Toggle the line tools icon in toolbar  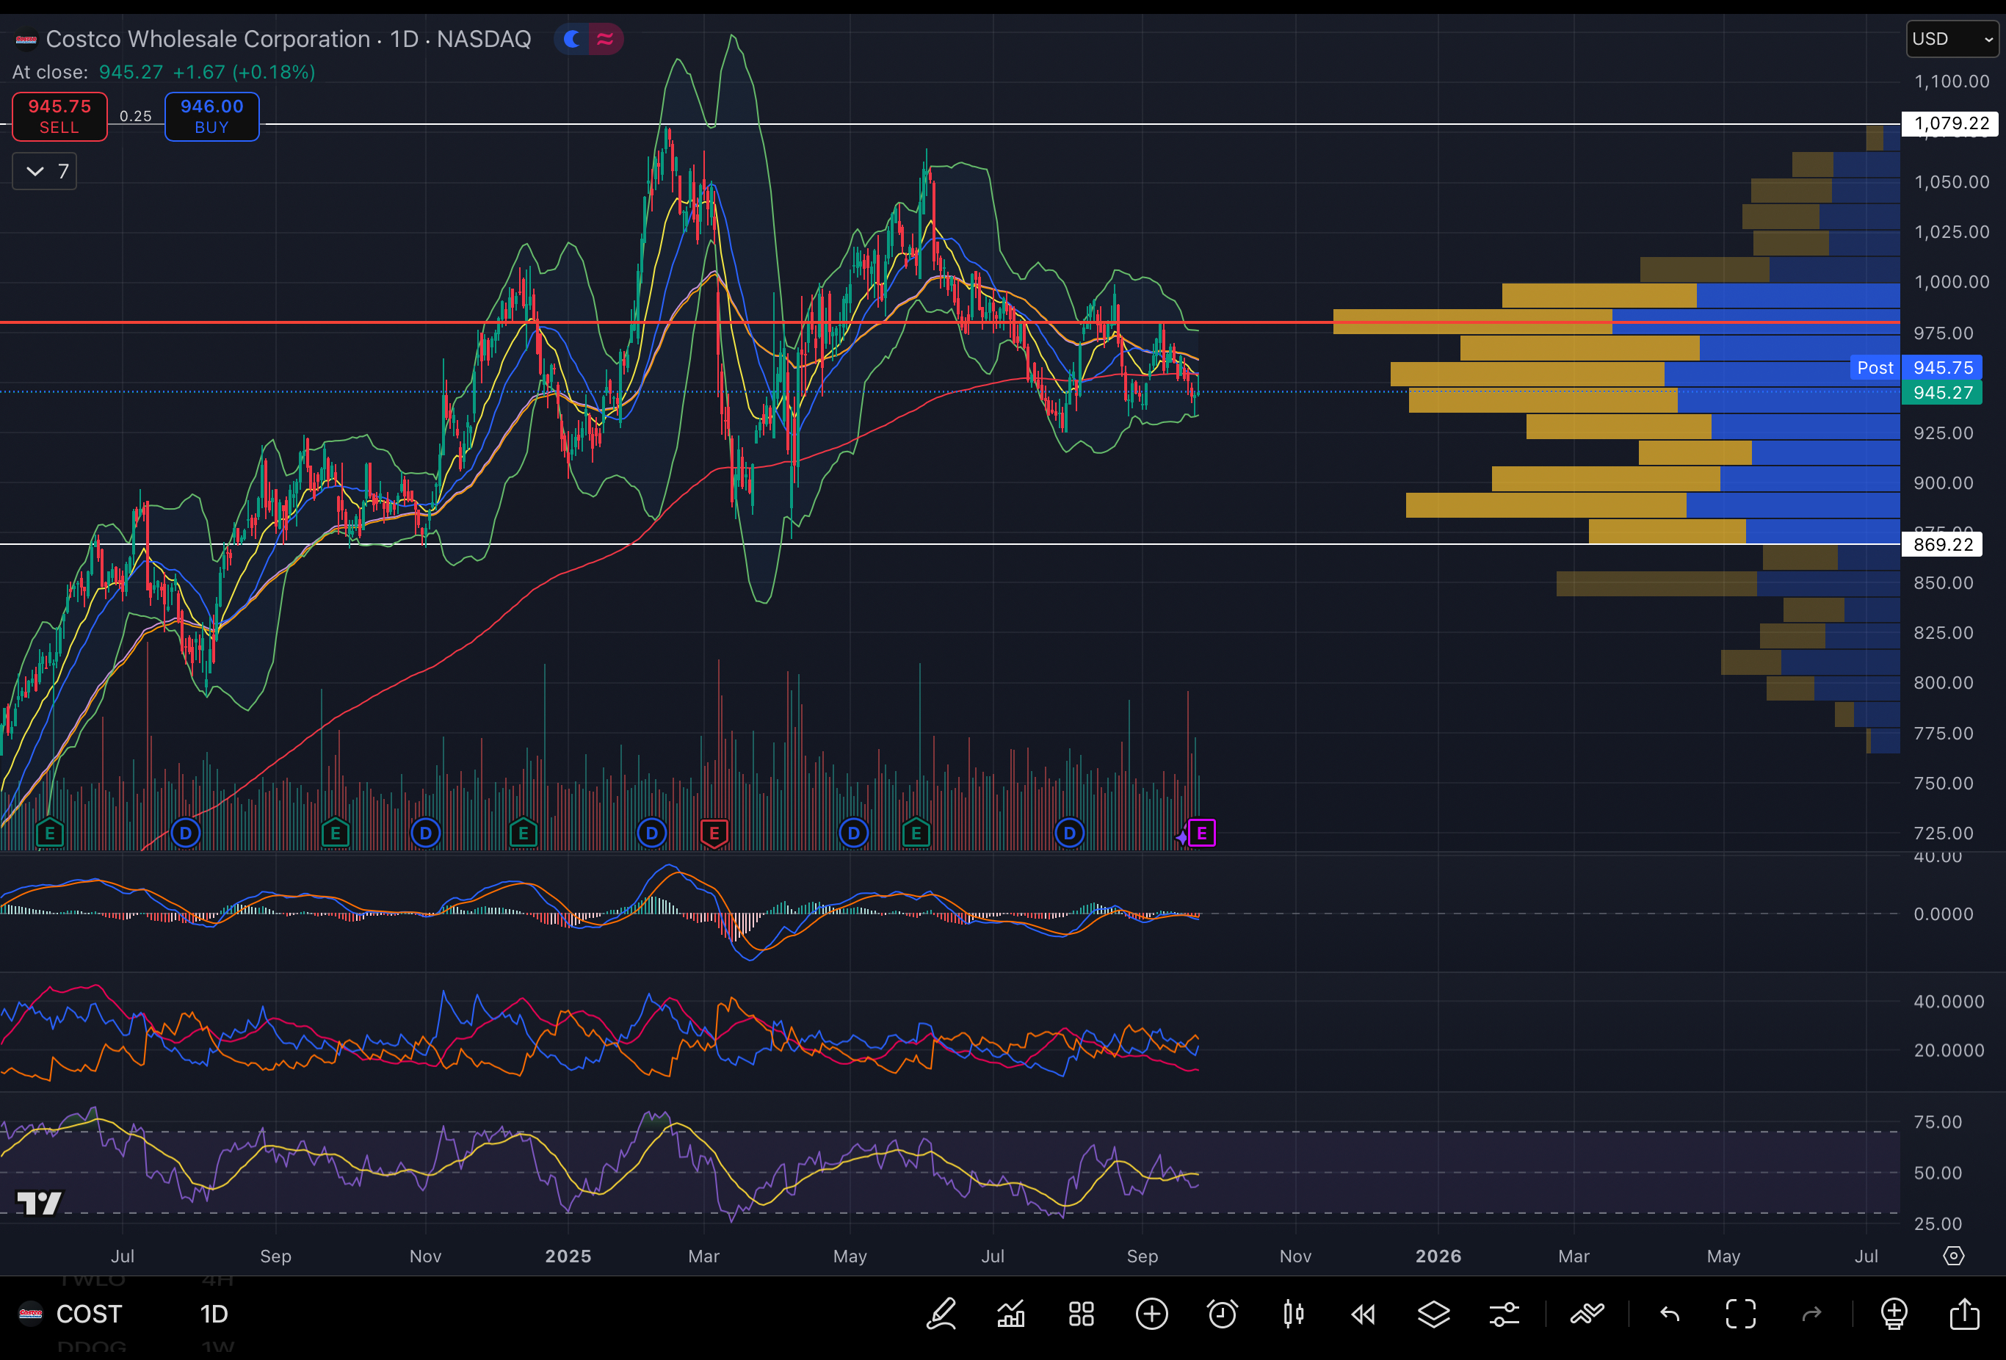(1587, 1314)
